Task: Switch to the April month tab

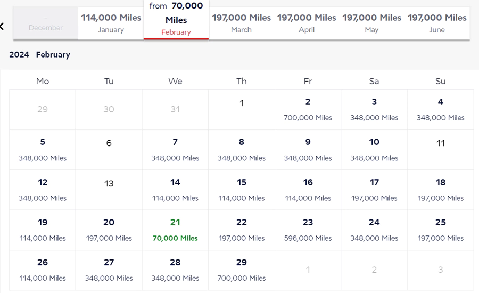Action: click(307, 23)
